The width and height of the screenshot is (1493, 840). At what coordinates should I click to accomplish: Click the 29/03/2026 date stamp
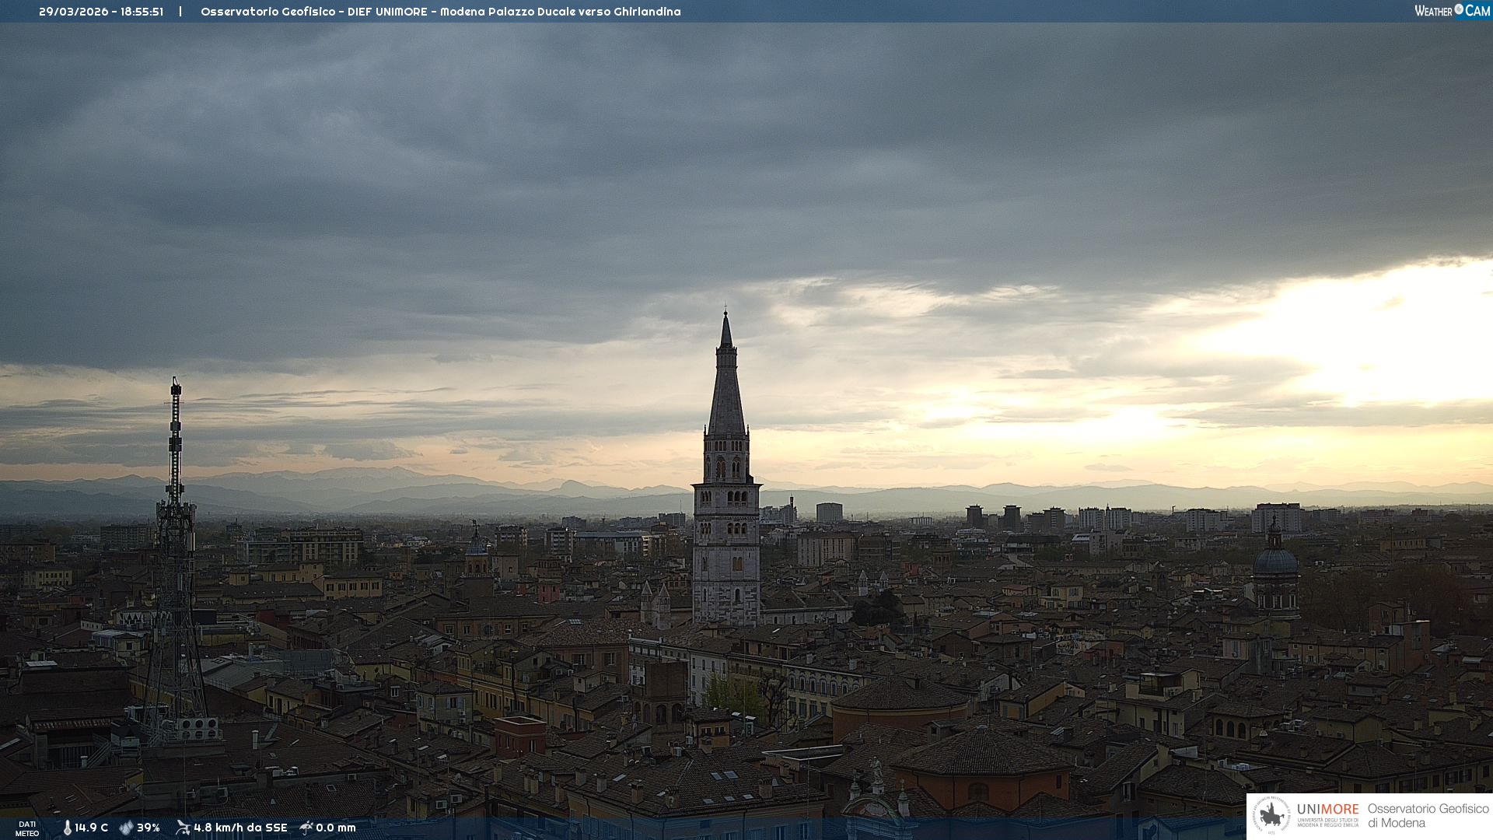(x=73, y=12)
